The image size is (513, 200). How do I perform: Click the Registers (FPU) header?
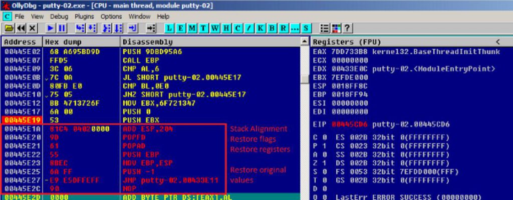(x=347, y=42)
